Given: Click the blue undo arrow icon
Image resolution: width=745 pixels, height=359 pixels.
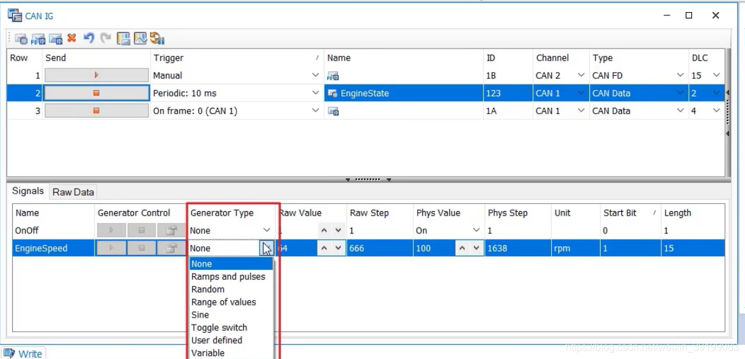Looking at the screenshot, I should click(x=89, y=38).
